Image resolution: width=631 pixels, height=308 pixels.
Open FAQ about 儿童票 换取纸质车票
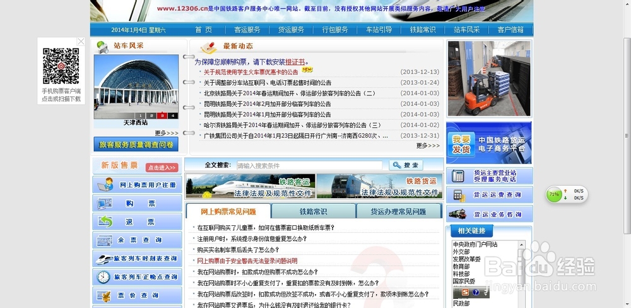266,228
